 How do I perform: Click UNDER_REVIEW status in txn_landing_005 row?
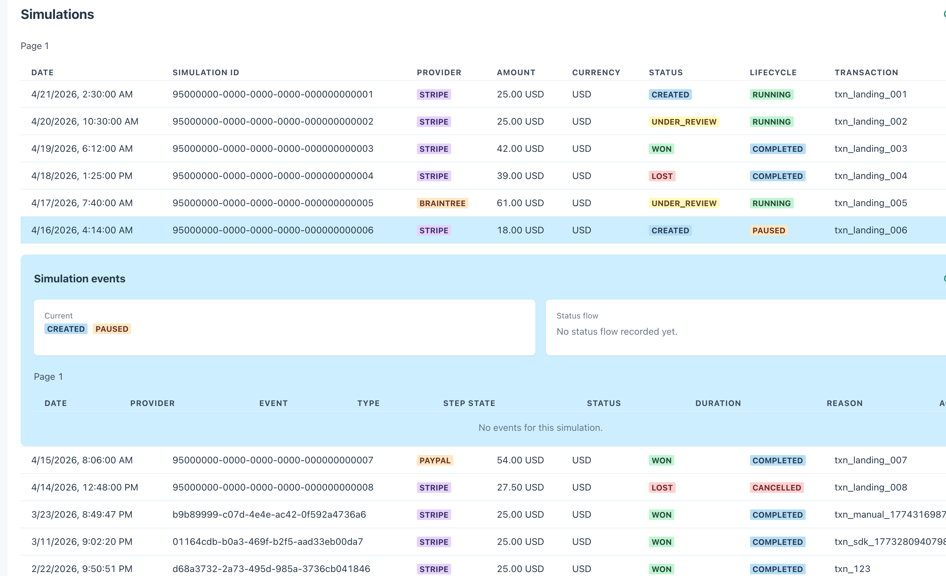(684, 203)
